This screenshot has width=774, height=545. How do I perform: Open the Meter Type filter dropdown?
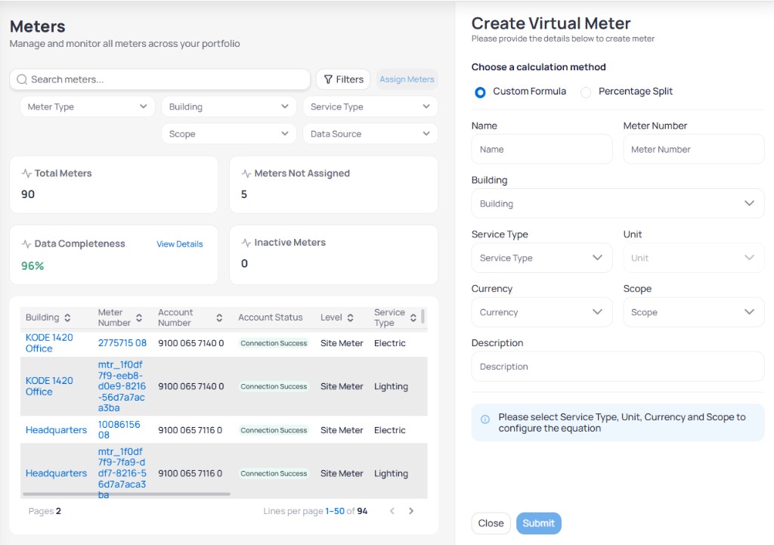(88, 107)
